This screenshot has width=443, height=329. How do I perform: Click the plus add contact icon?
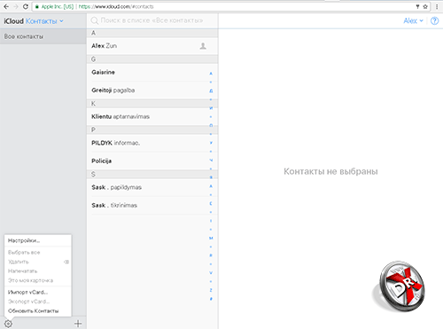(x=78, y=324)
